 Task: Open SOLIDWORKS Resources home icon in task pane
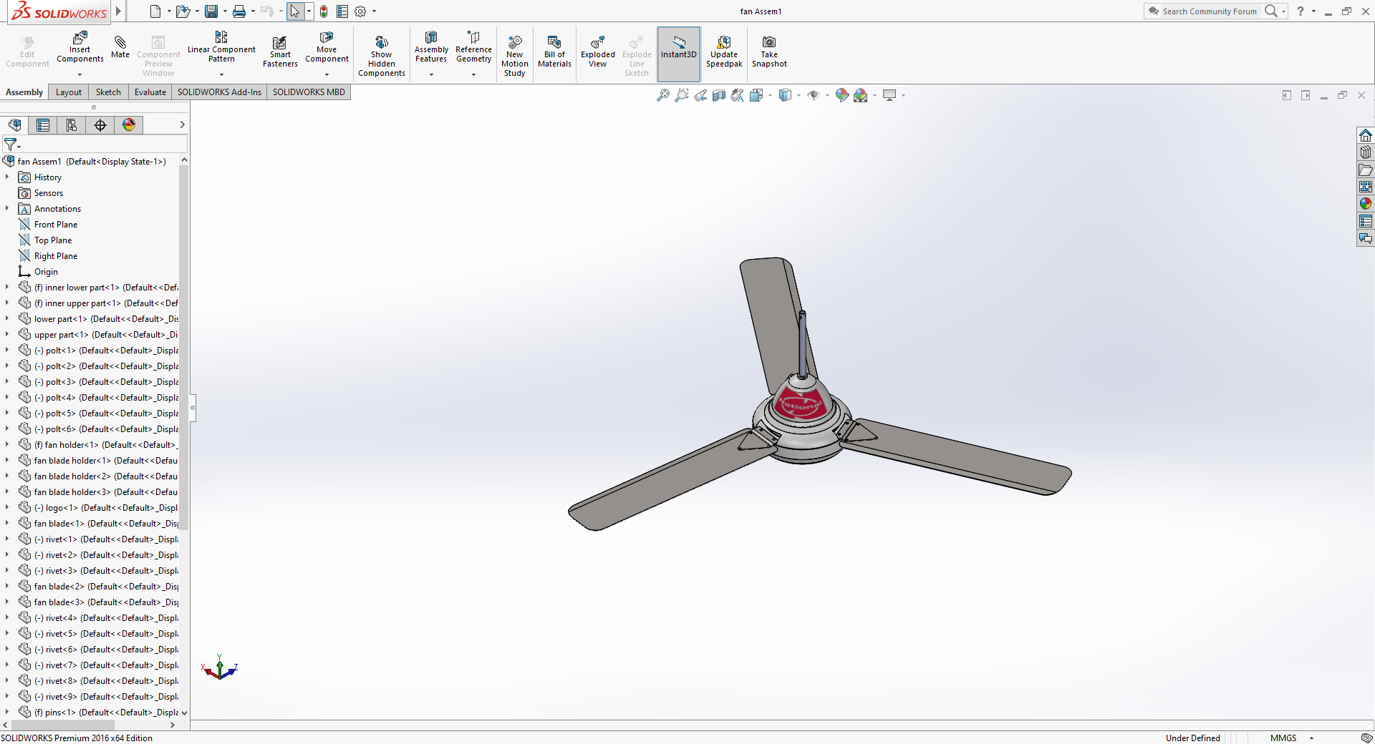coord(1366,135)
